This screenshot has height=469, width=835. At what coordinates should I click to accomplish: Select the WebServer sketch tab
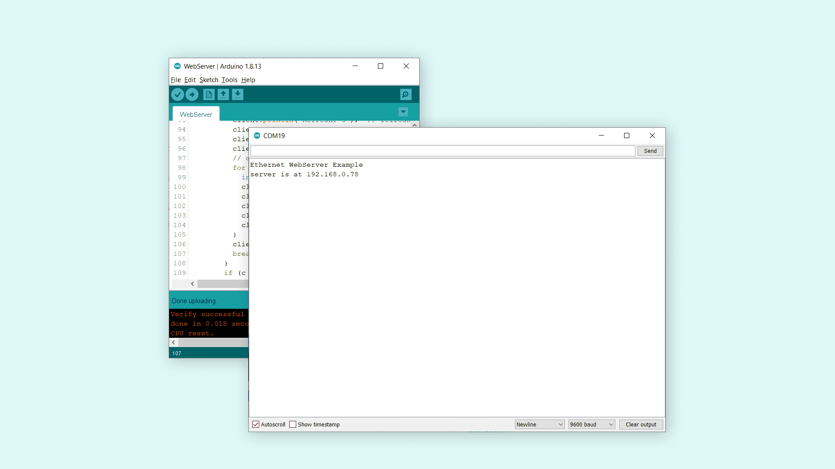pyautogui.click(x=196, y=114)
